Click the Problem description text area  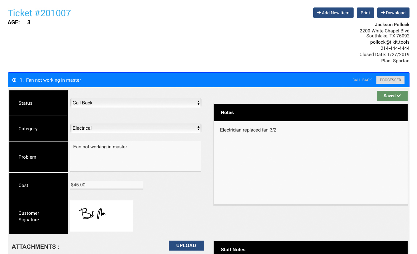tap(136, 156)
